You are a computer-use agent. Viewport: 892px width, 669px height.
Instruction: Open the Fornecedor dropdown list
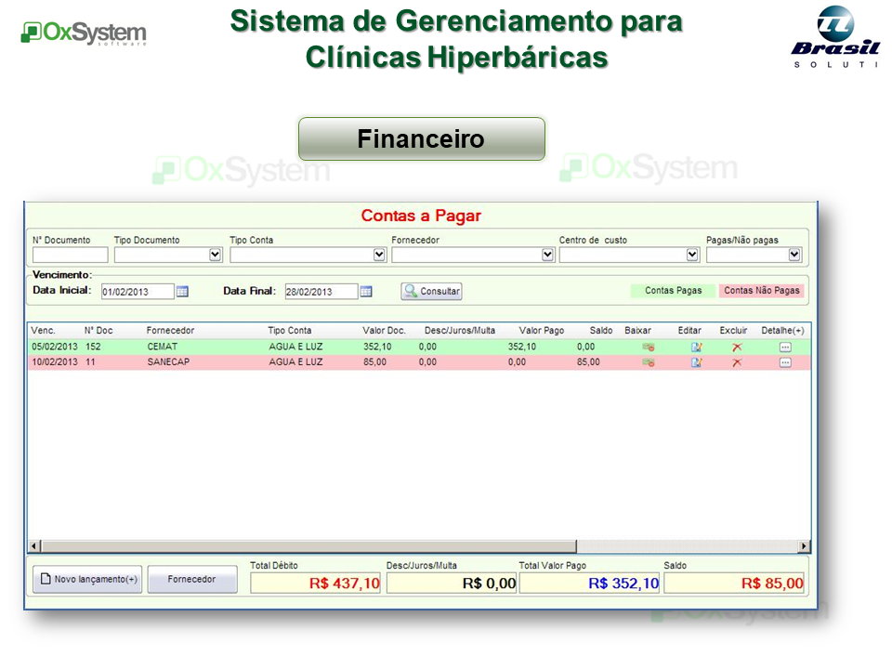click(x=547, y=255)
